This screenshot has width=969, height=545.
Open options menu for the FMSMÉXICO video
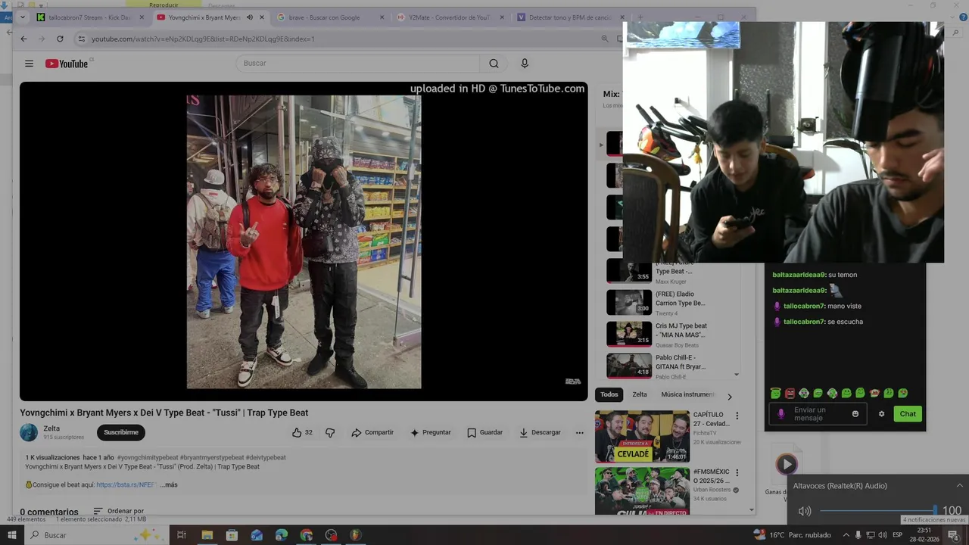(x=737, y=473)
